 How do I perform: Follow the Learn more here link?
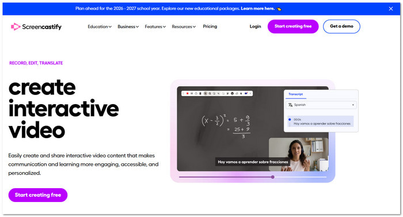point(258,9)
